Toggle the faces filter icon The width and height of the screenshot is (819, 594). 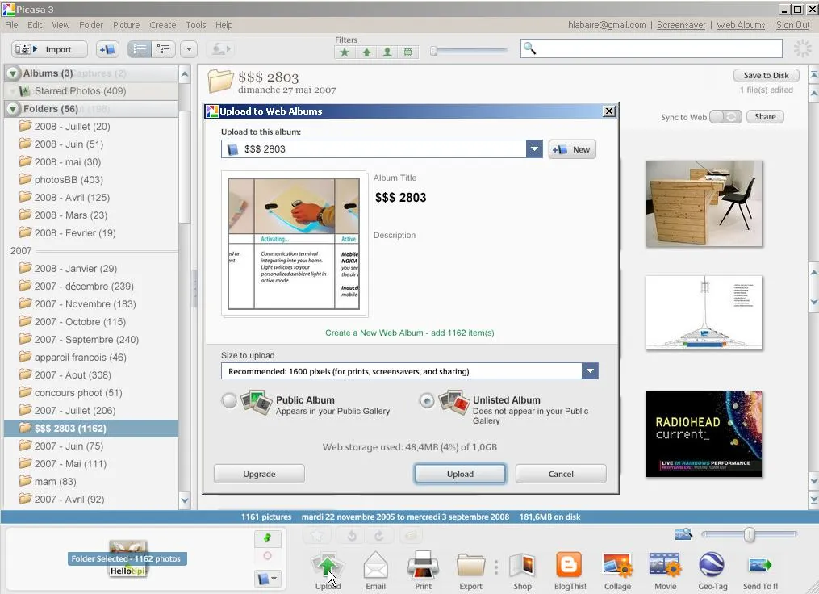point(387,52)
